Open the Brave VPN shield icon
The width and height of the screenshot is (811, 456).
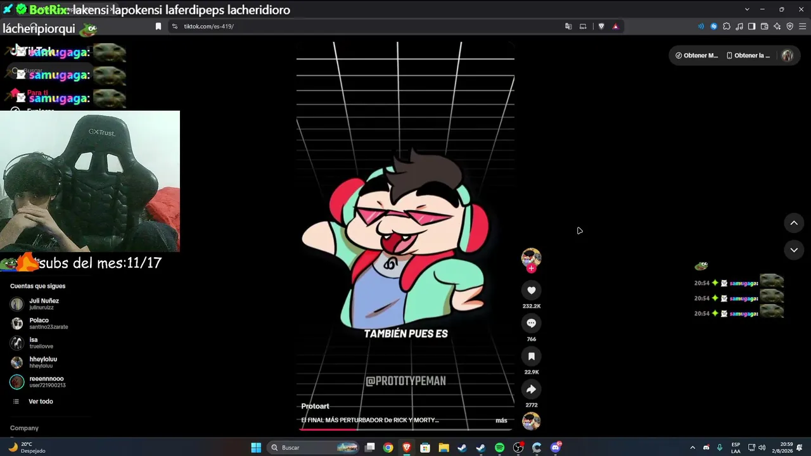(789, 27)
